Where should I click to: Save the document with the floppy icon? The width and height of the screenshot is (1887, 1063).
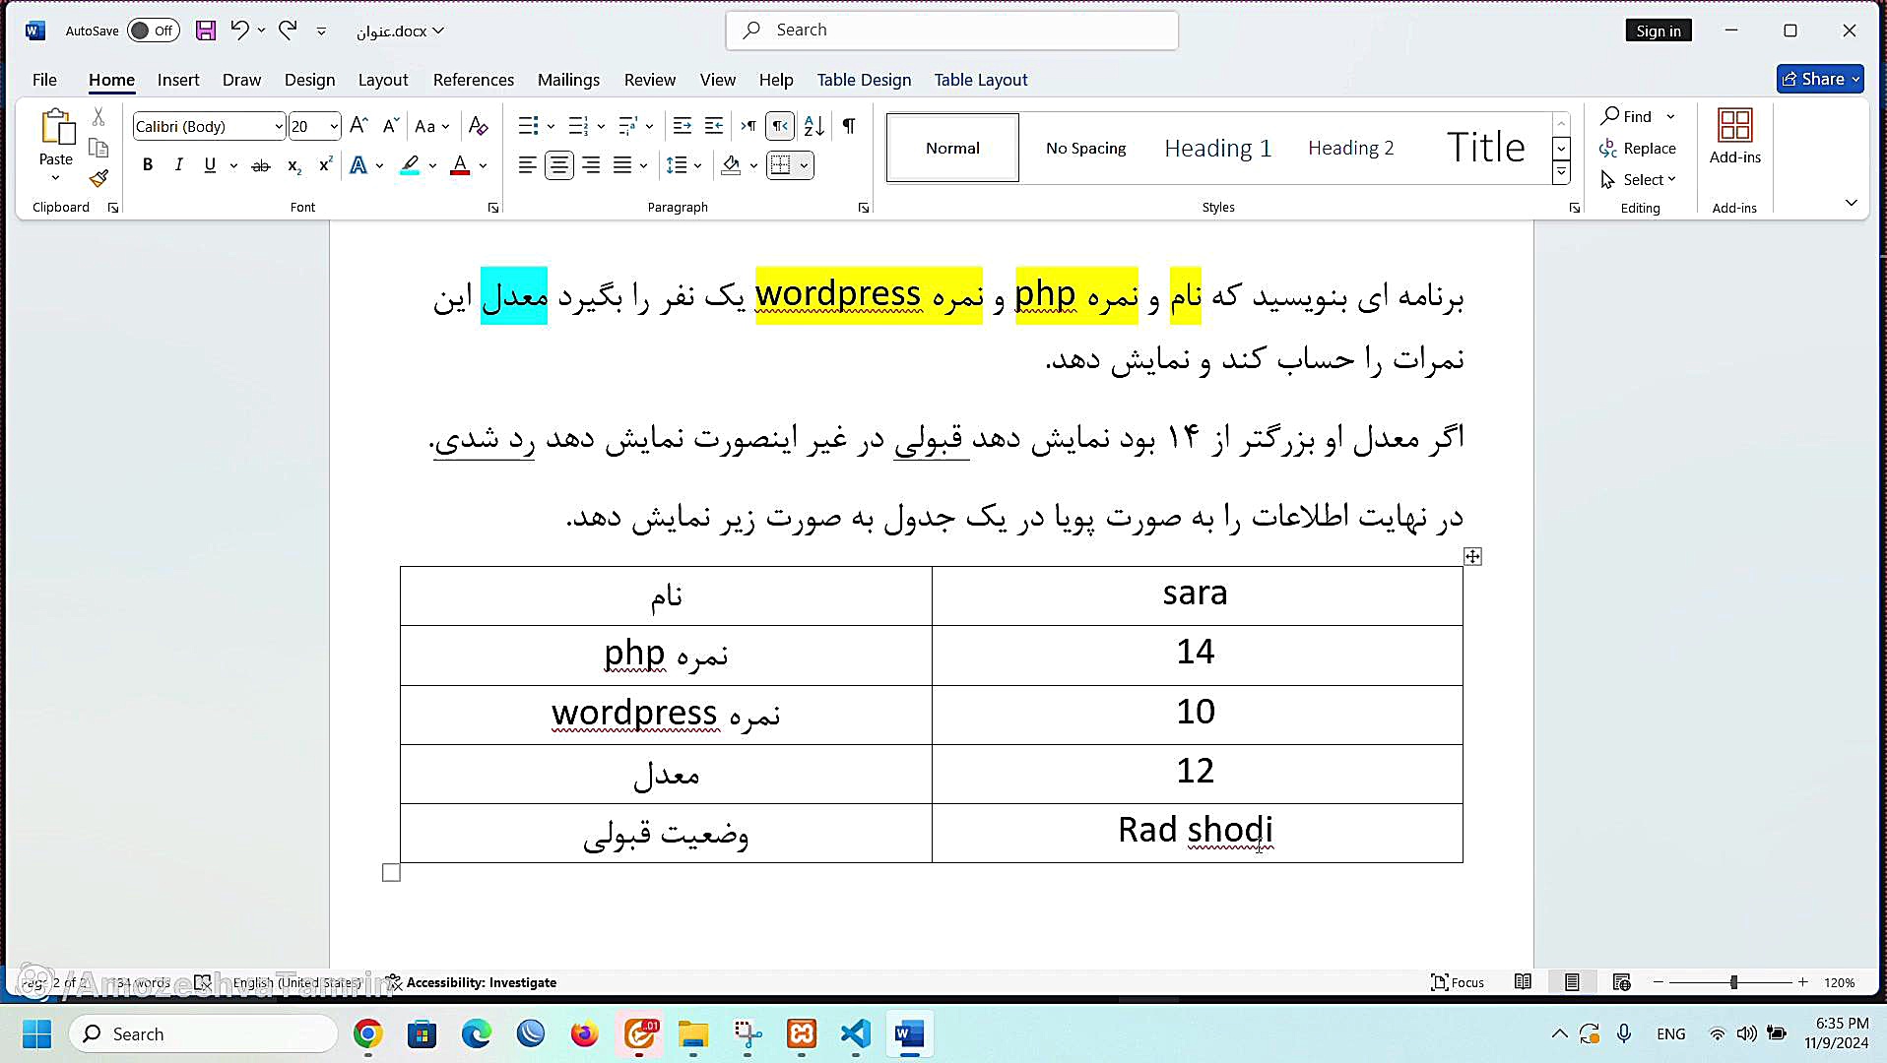tap(205, 31)
